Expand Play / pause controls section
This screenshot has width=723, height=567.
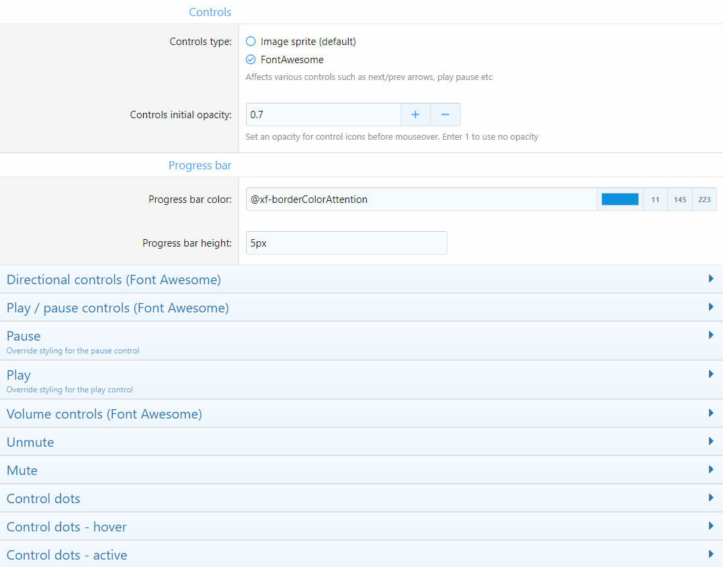(x=118, y=308)
